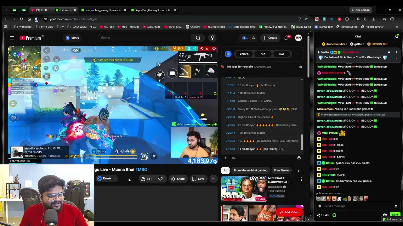Dislike the Munna Bhai live video
Viewport: 403px width, 226px height.
point(160,179)
